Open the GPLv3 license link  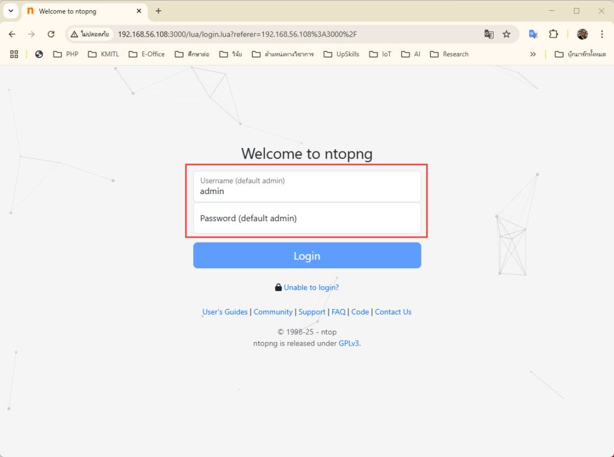tap(348, 343)
